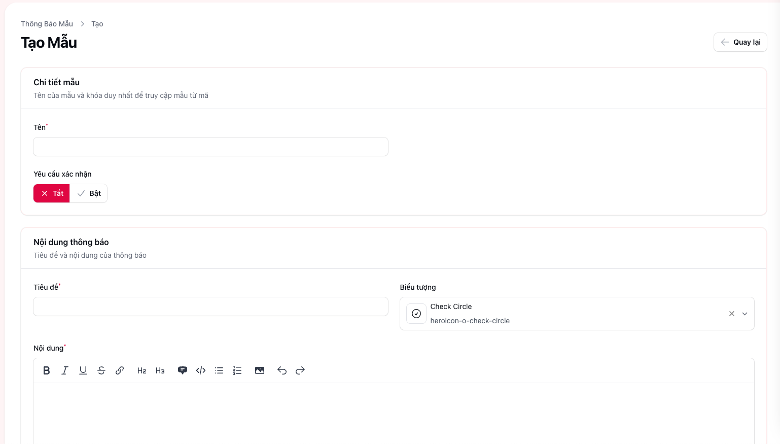The width and height of the screenshot is (780, 444).
Task: Navigate to Thông Báo Mẫu breadcrumb
Action: pyautogui.click(x=47, y=23)
